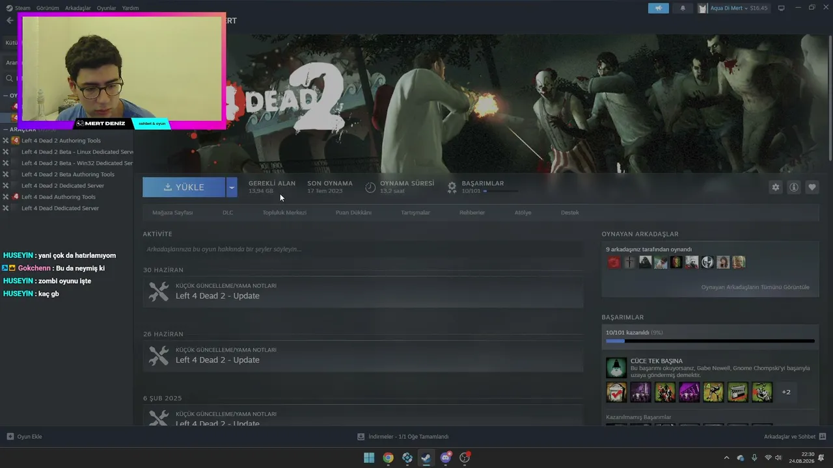Open the Destek tab
The height and width of the screenshot is (468, 833).
569,213
